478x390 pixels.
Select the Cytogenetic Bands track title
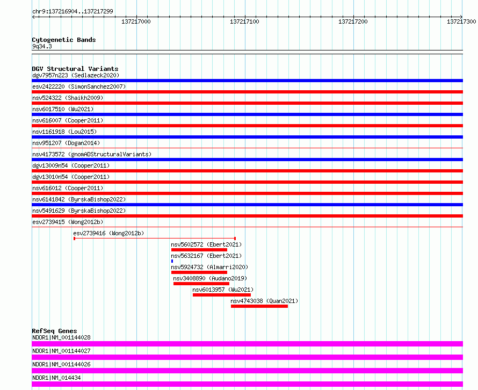pyautogui.click(x=64, y=40)
